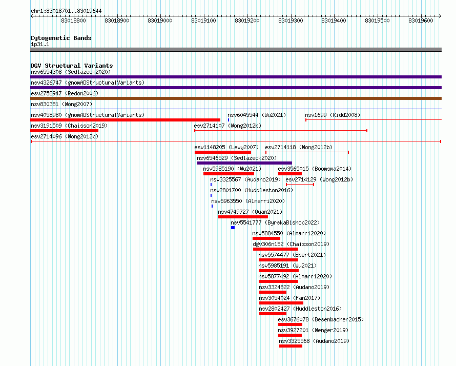Select the gray 1p31.1 cytogenetic band bar
The image size is (456, 366).
236,50
